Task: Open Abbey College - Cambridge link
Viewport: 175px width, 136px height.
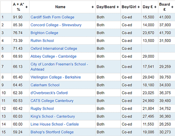Action: click(x=53, y=56)
